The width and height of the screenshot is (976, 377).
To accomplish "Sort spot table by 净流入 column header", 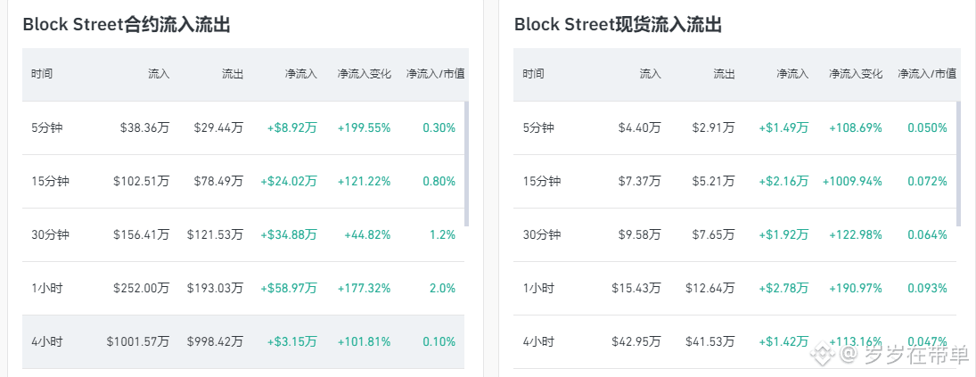I will [793, 74].
